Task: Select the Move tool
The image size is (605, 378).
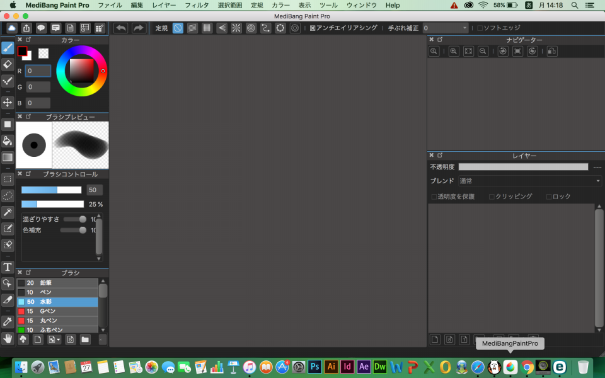Action: (8, 102)
